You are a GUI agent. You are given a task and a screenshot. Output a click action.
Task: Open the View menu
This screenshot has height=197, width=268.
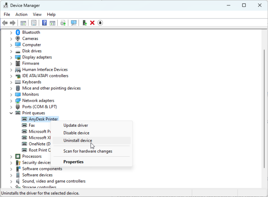pos(37,15)
